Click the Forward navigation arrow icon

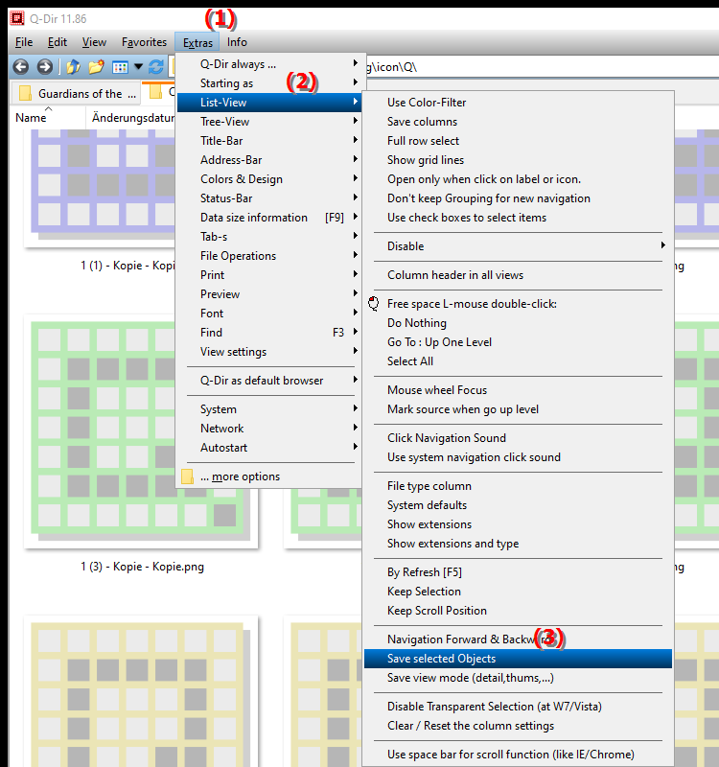pos(44,66)
